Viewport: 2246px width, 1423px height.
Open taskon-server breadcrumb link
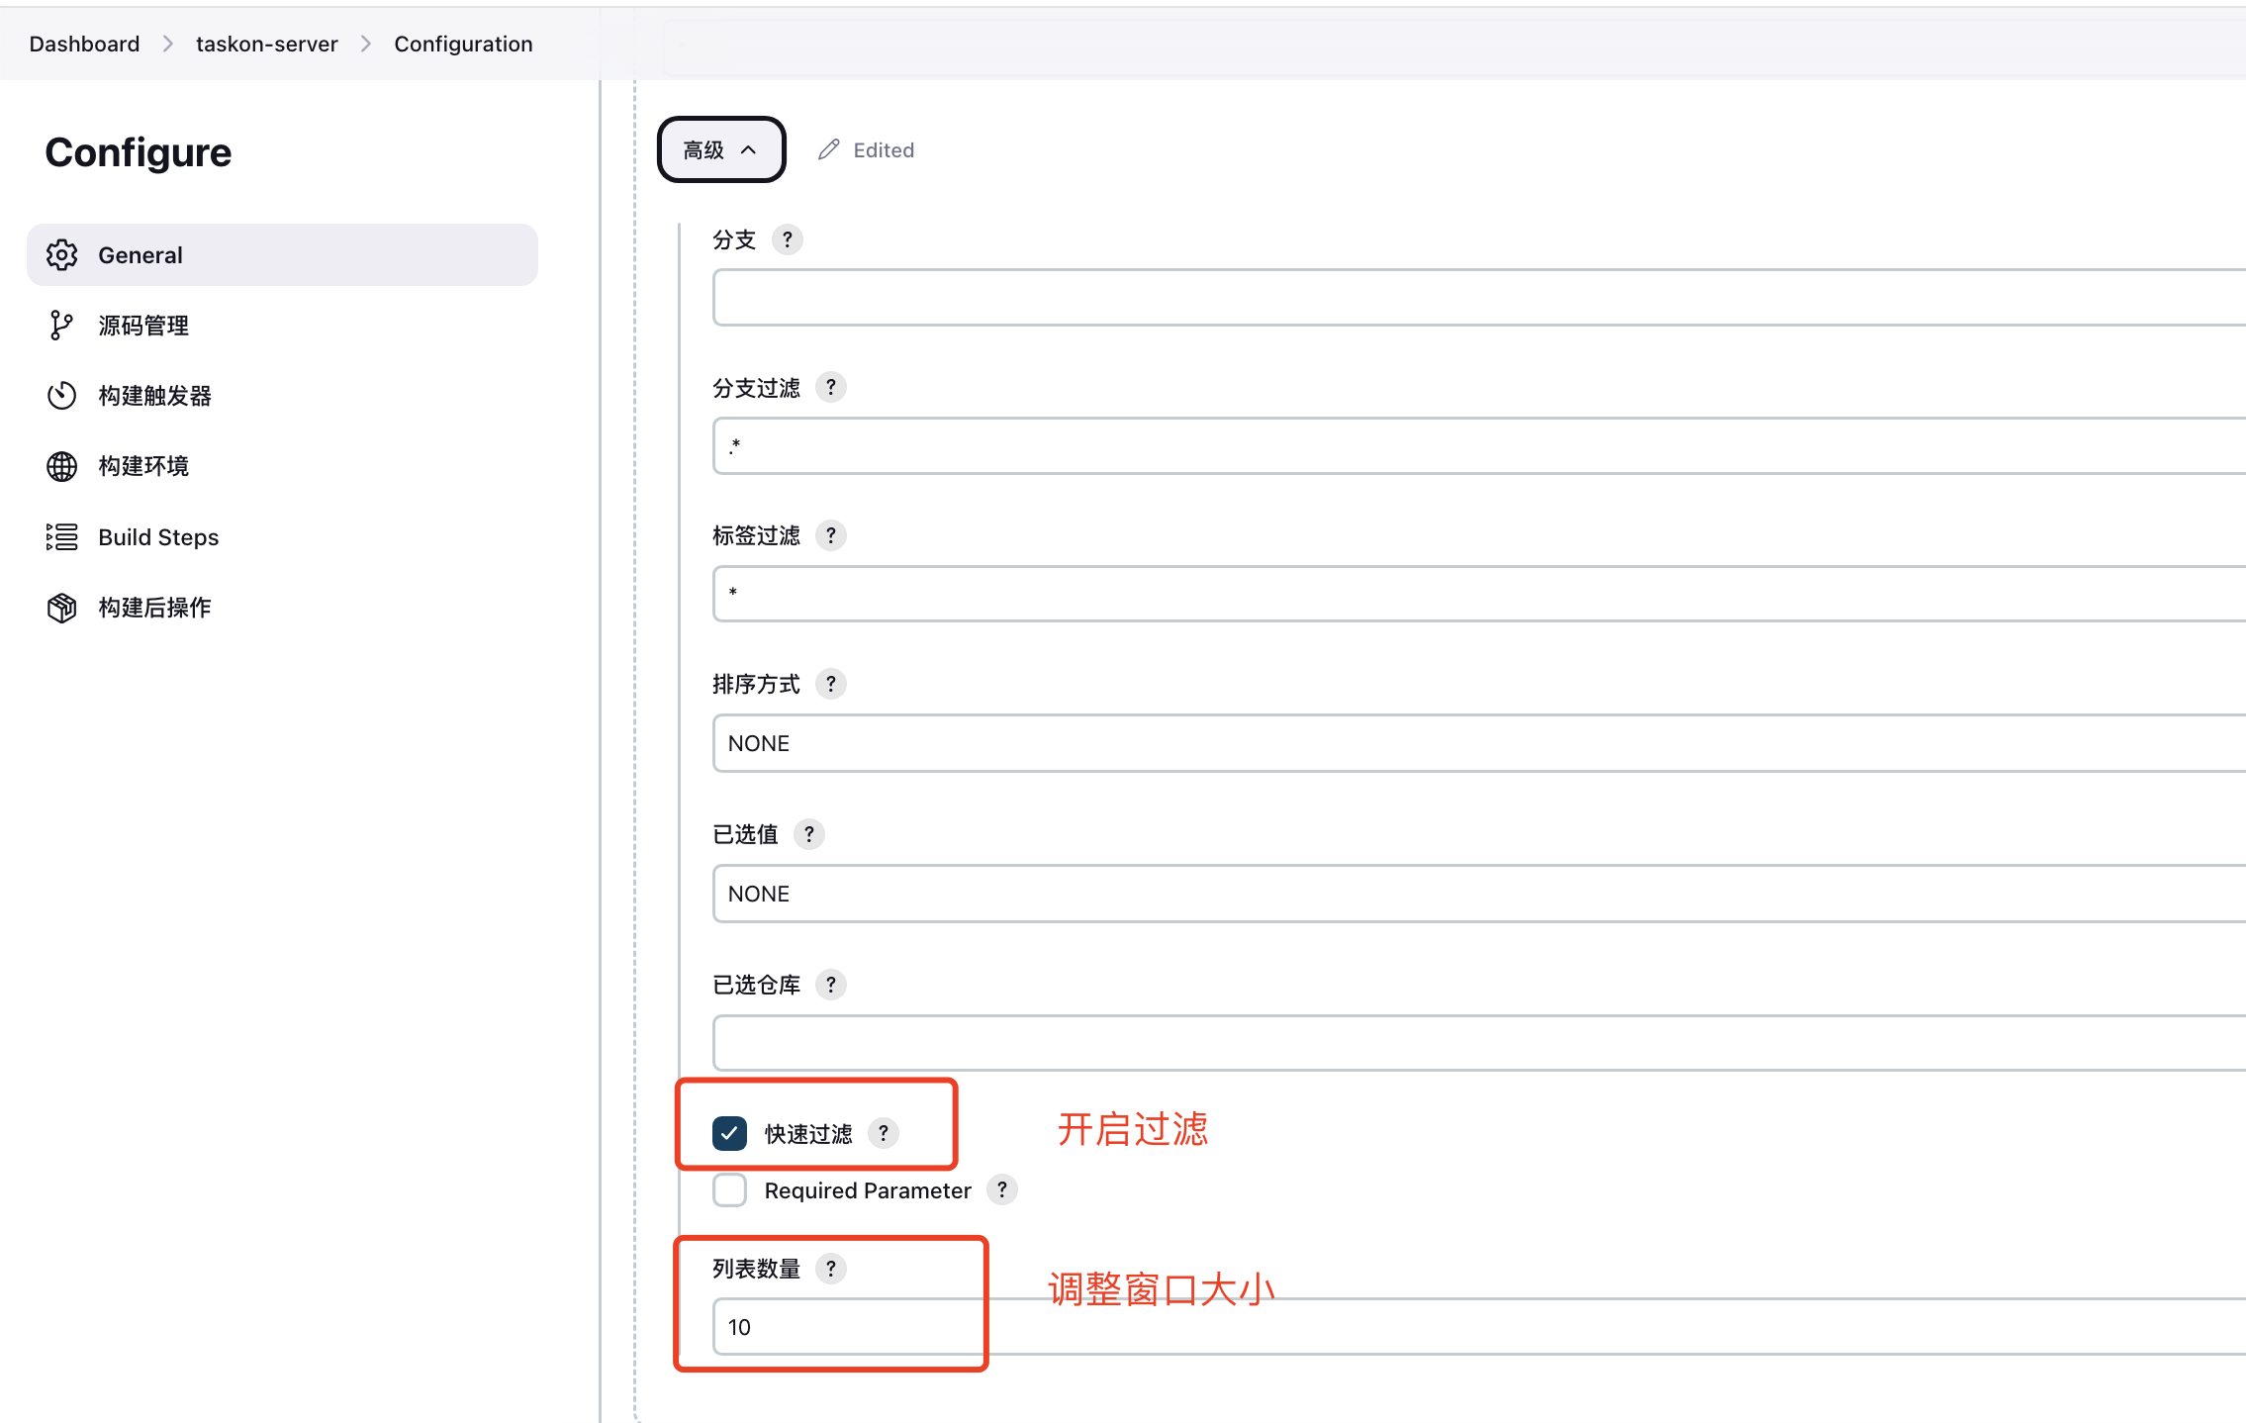click(x=267, y=44)
